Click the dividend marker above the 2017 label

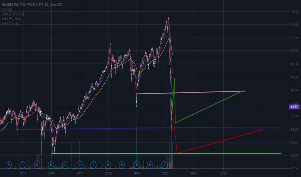[79, 164]
